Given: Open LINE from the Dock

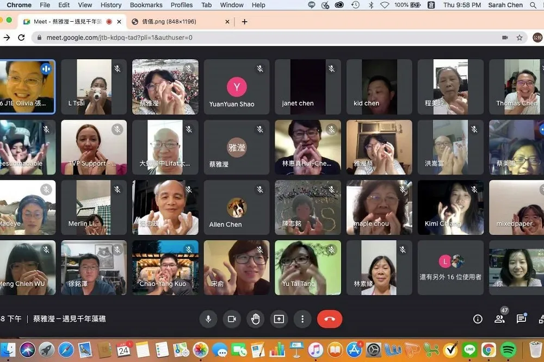Looking at the screenshot, I should pyautogui.click(x=469, y=350).
